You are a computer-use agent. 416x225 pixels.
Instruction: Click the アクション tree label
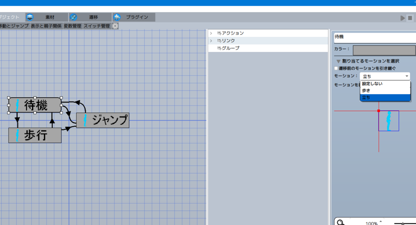[233, 33]
